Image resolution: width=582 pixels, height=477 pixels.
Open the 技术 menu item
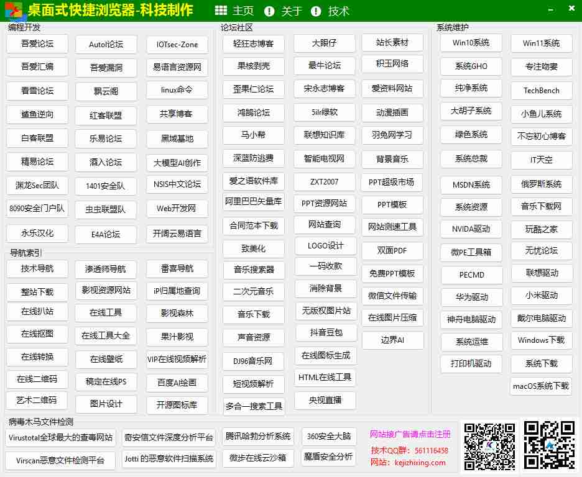pos(339,11)
